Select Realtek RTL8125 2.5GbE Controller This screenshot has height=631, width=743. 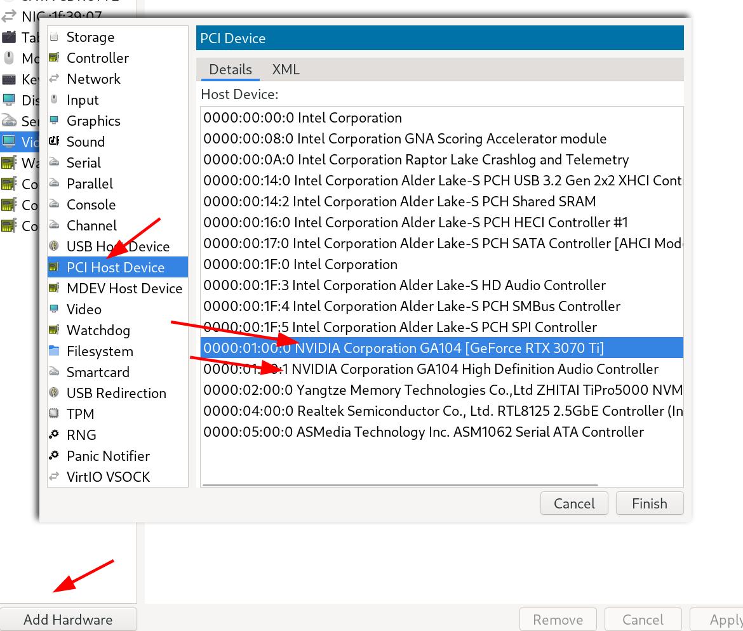pos(441,411)
